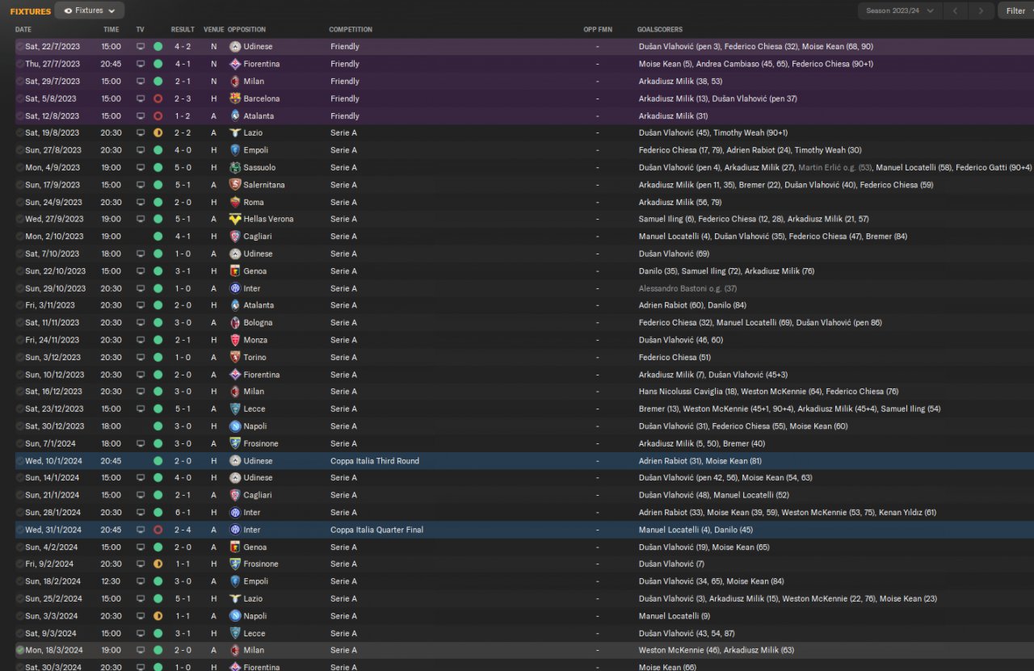The height and width of the screenshot is (671, 1034).
Task: Click the TV icon on the 5/8/2023 row
Action: (141, 99)
